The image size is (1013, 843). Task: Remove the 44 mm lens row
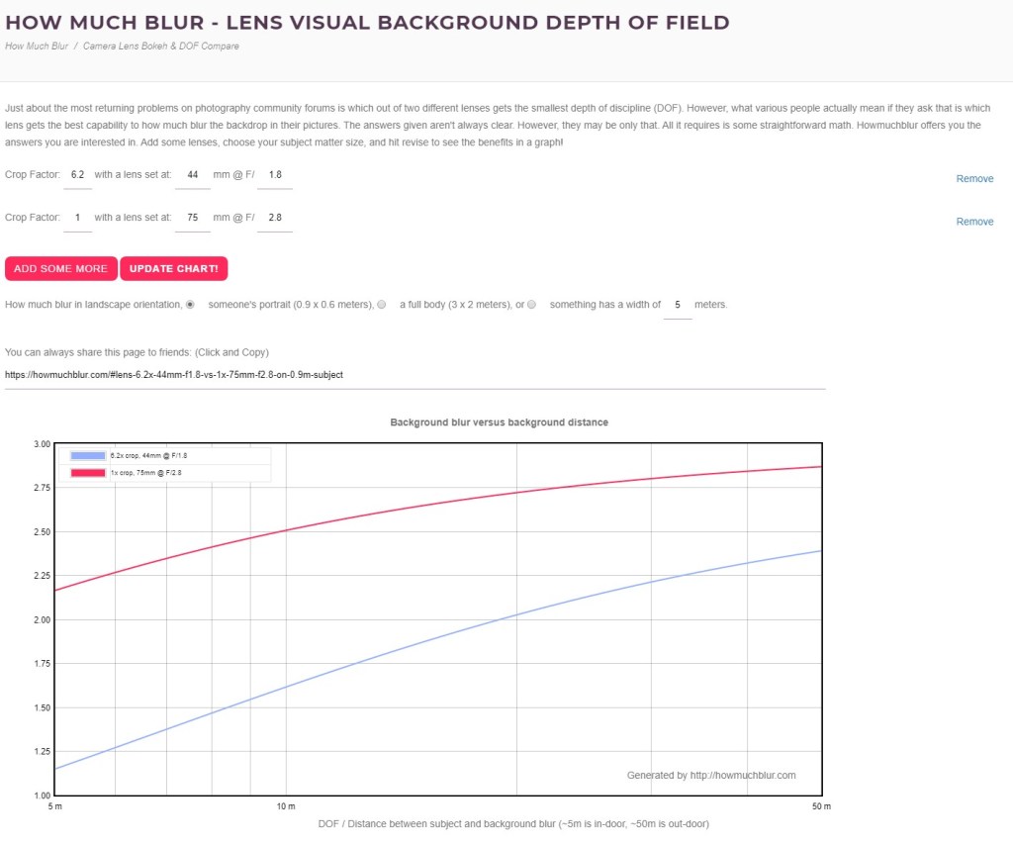974,179
